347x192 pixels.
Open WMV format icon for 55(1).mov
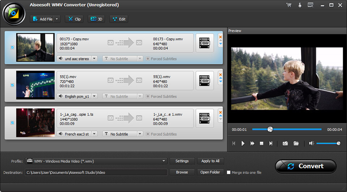205,80
